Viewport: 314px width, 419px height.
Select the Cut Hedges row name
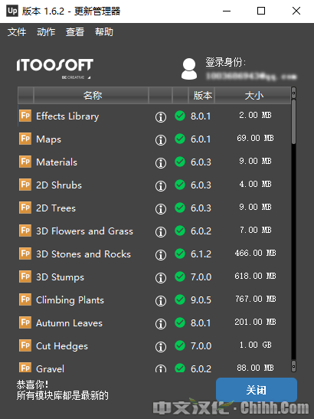(62, 346)
